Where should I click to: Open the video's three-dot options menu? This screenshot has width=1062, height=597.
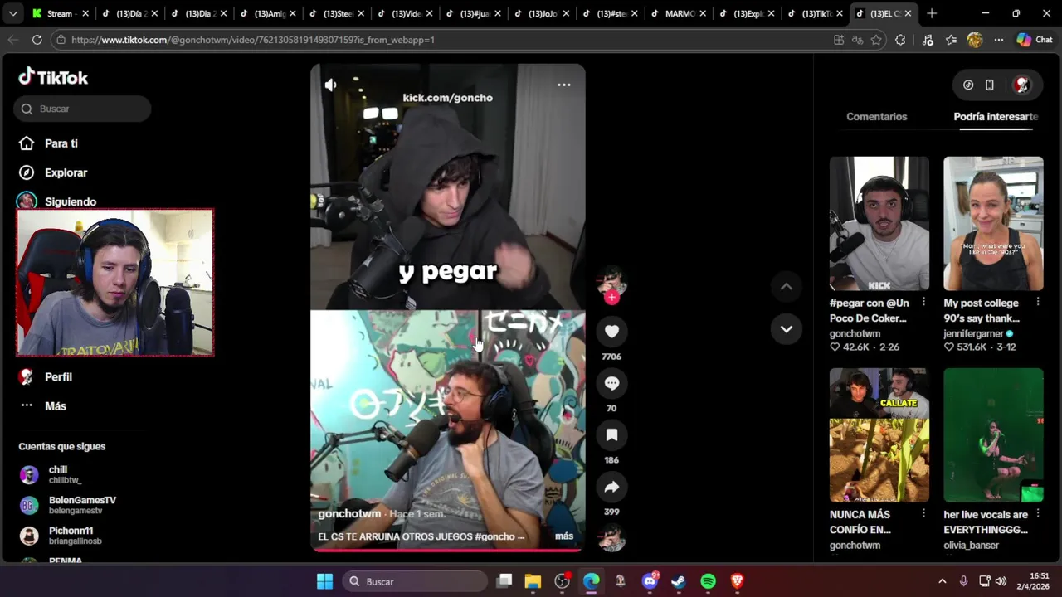(x=564, y=85)
